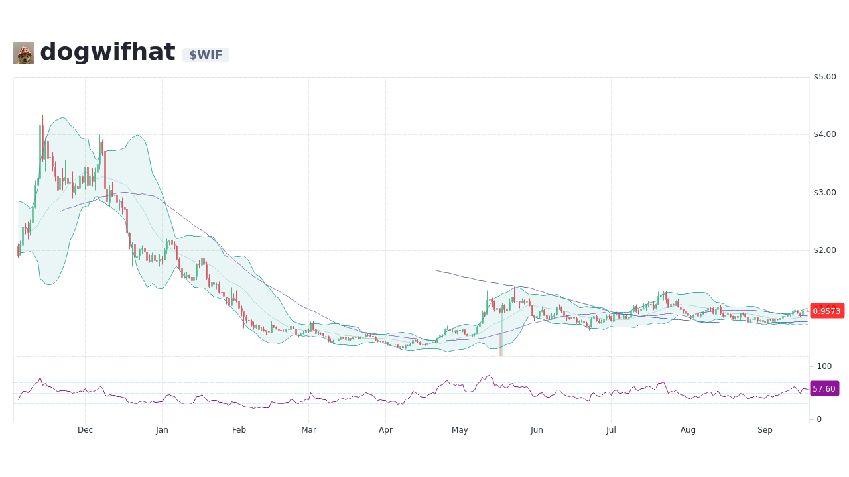
Task: Click the May label on the time axis
Action: click(x=460, y=430)
